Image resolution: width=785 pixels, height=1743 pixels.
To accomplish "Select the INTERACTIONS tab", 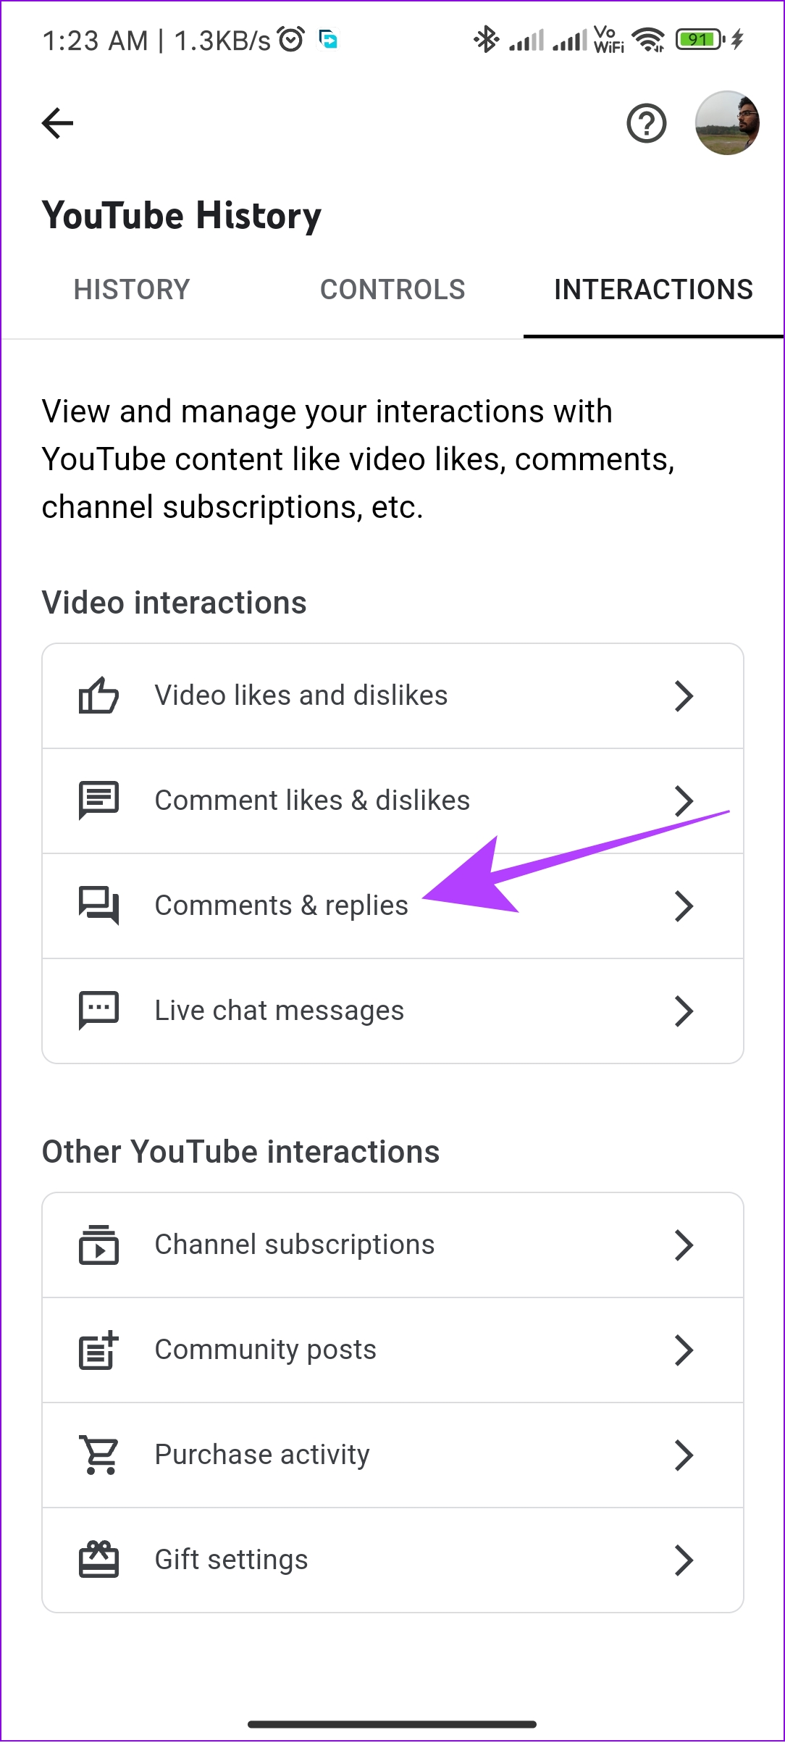I will tap(653, 290).
